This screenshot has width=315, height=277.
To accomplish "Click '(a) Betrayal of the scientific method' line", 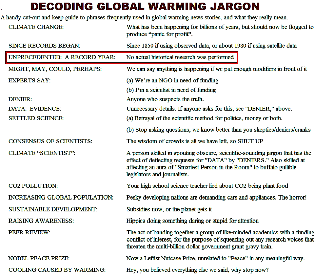I will pos(204,118).
